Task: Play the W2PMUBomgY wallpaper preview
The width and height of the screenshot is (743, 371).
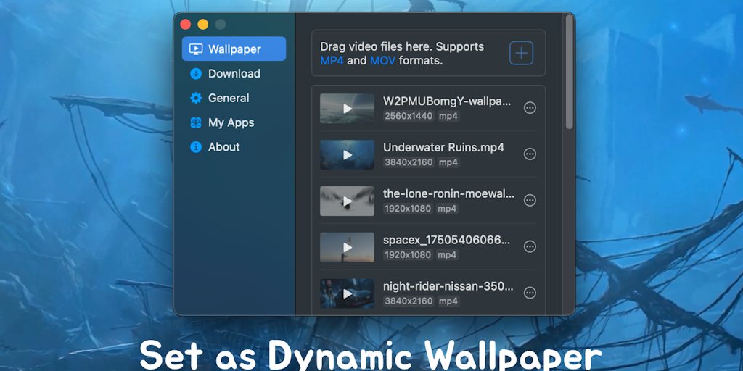Action: [348, 109]
